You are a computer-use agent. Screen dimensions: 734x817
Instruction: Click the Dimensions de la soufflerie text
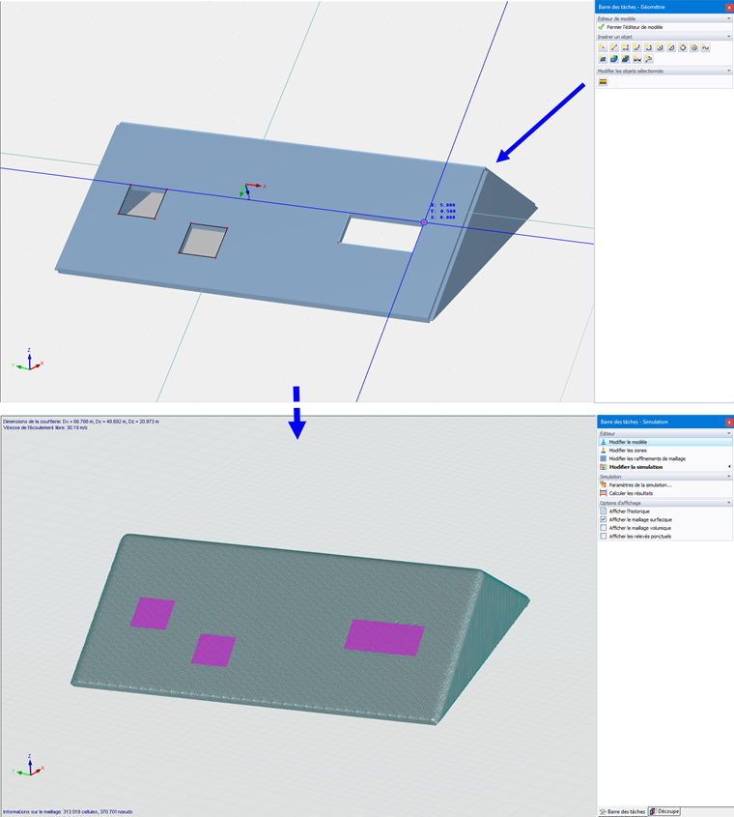point(81,421)
